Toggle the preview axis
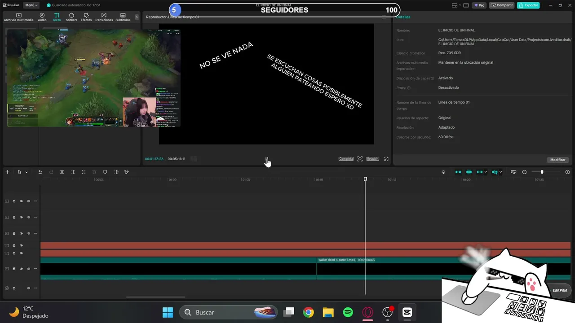 495,172
